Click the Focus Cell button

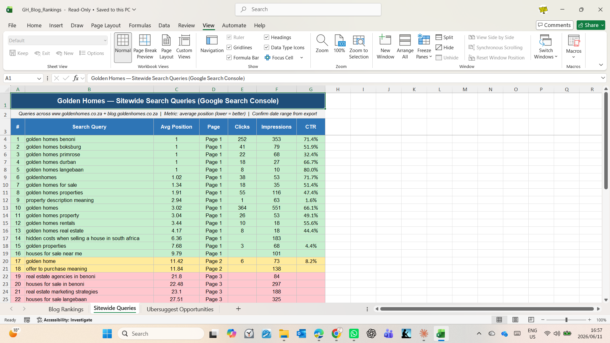pos(279,58)
